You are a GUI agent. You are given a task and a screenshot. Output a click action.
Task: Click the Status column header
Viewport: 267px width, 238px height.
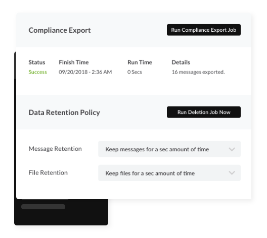[x=37, y=63]
